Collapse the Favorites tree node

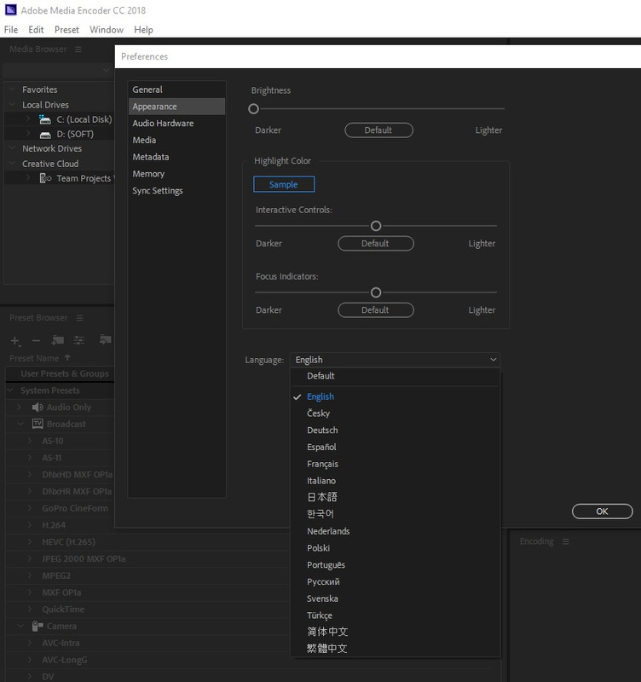pyautogui.click(x=12, y=90)
